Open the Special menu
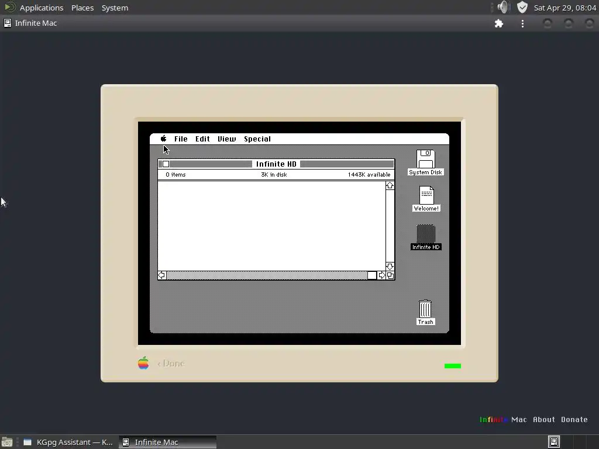599x449 pixels. pos(257,139)
